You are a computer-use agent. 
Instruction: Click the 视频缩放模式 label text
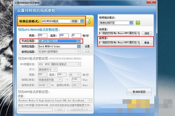click(x=107, y=18)
